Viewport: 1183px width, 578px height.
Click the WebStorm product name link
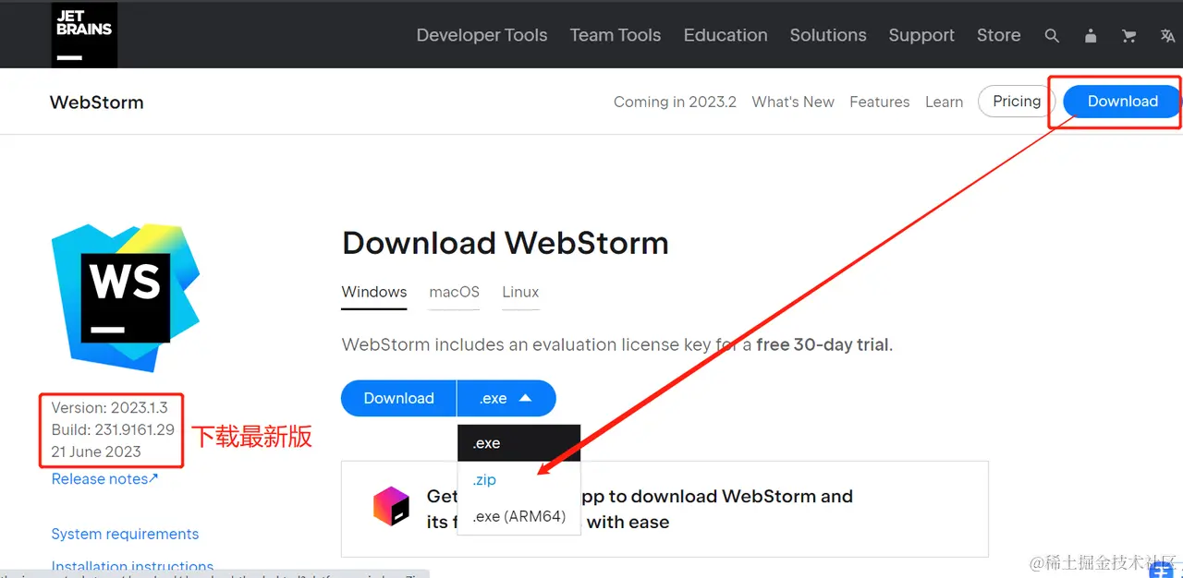(97, 102)
